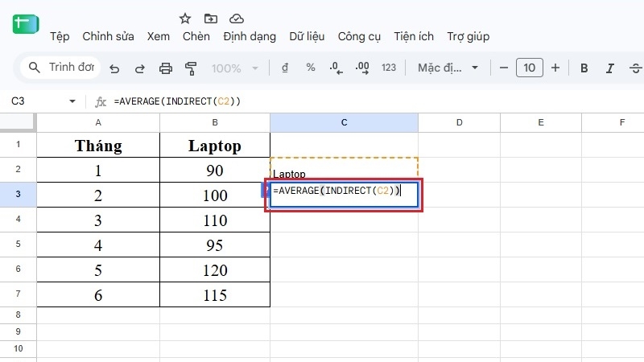
Task: Toggle italic formatting
Action: tap(610, 68)
